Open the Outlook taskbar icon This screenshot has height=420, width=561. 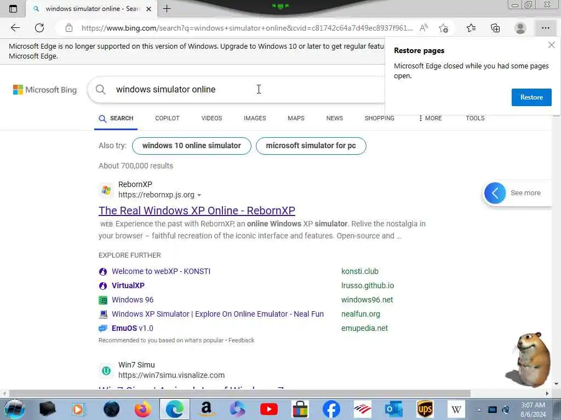tap(393, 409)
